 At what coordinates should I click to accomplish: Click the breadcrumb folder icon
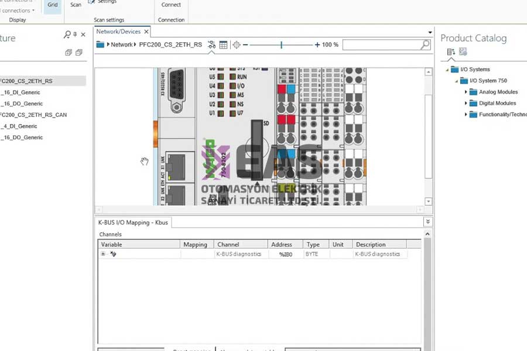tap(100, 44)
